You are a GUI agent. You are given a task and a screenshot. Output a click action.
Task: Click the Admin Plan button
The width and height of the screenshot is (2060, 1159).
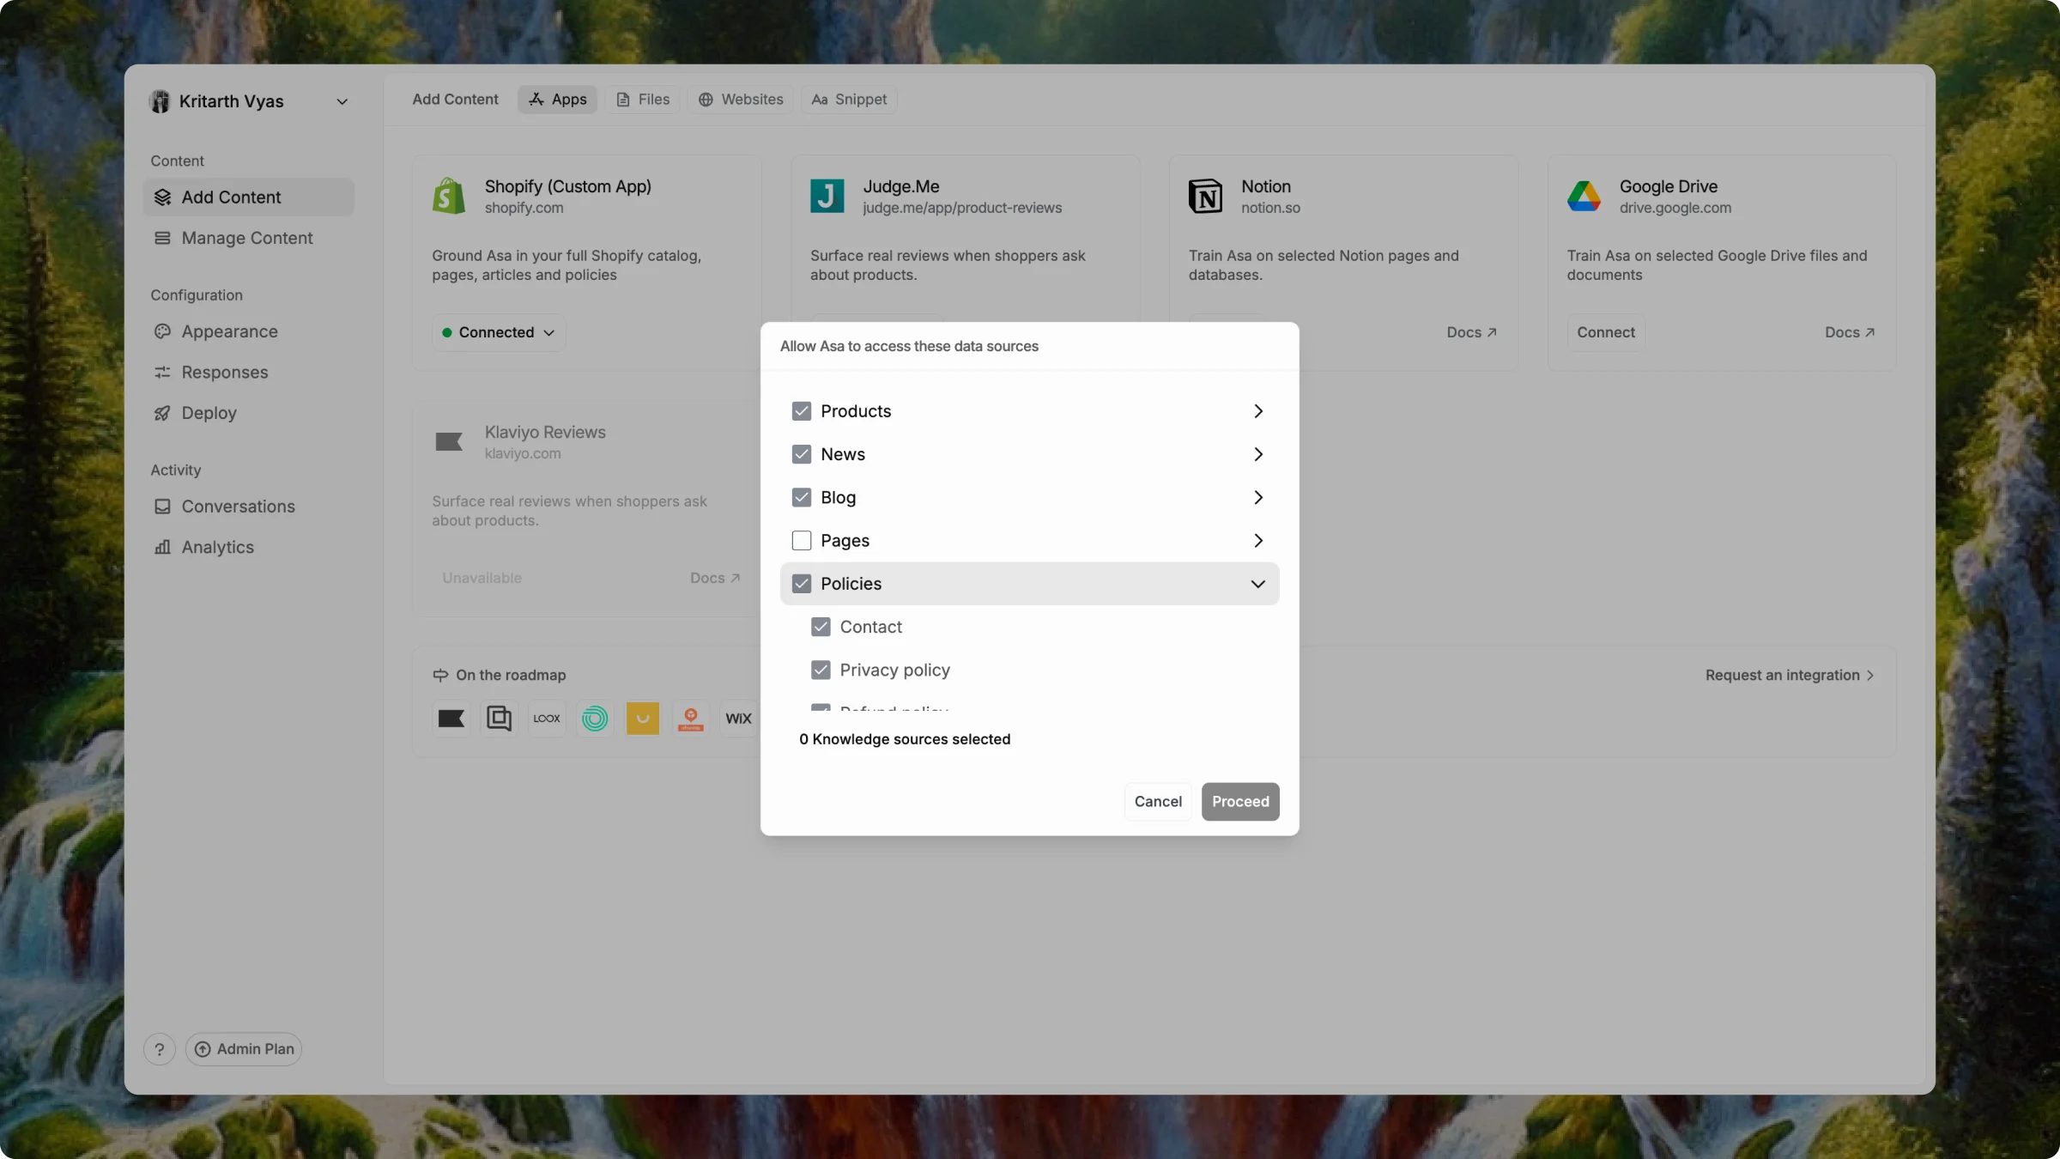click(244, 1049)
